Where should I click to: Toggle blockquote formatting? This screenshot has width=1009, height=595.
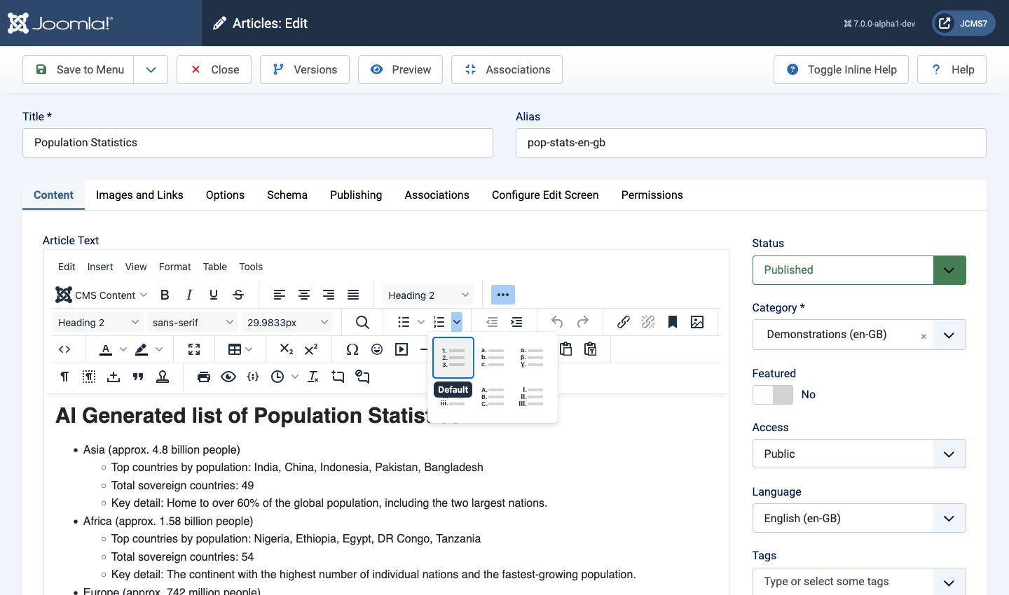tap(138, 377)
